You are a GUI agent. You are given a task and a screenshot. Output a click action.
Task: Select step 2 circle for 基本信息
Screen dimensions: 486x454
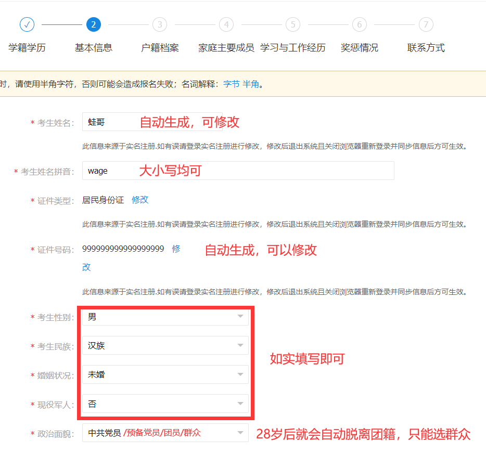[x=93, y=24]
